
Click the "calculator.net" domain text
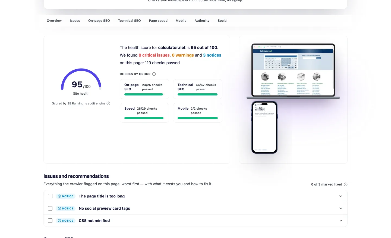[172, 48]
